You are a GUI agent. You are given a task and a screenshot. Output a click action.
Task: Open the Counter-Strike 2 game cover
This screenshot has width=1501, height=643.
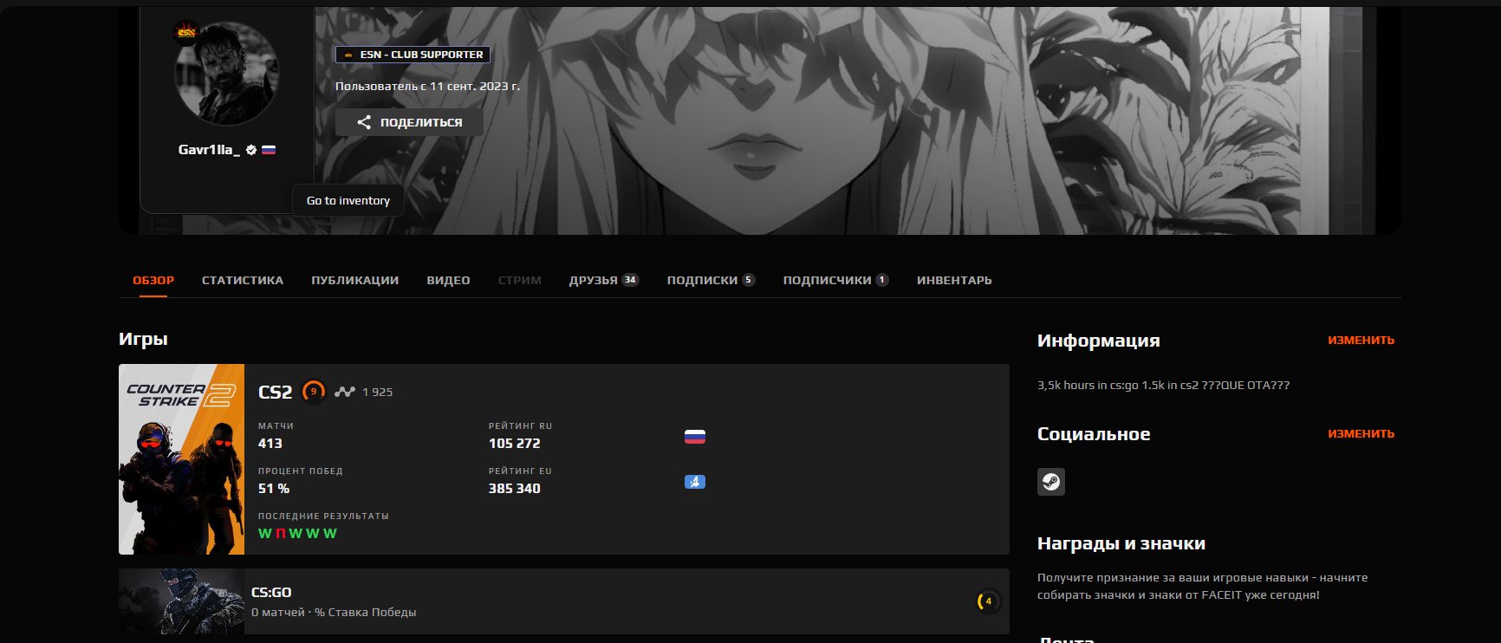pyautogui.click(x=182, y=459)
